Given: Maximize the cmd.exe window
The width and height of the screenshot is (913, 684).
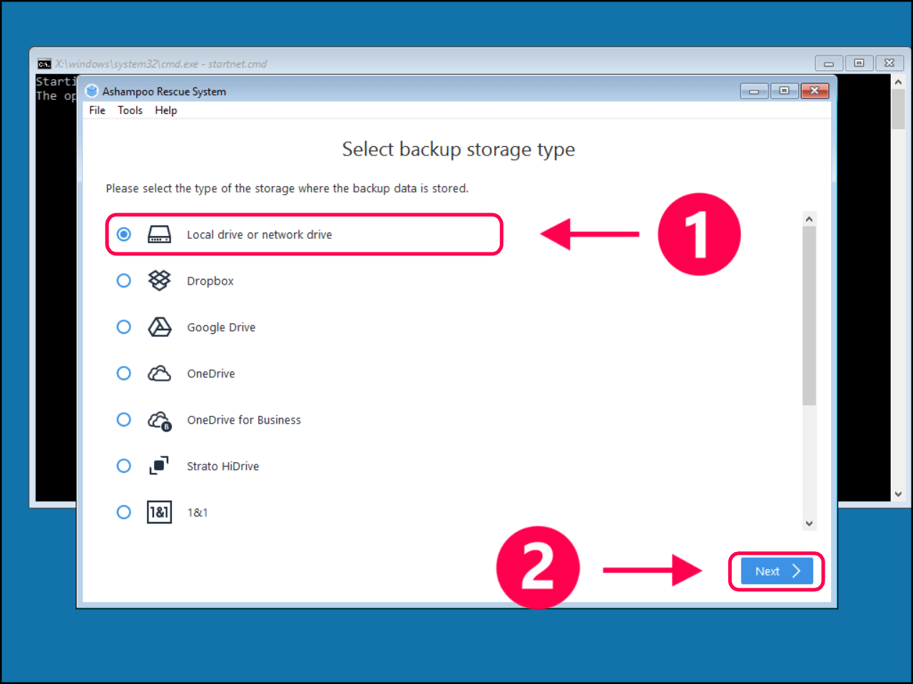Looking at the screenshot, I should coord(859,63).
